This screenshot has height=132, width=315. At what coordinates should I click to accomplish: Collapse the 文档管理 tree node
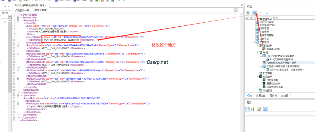point(254,42)
